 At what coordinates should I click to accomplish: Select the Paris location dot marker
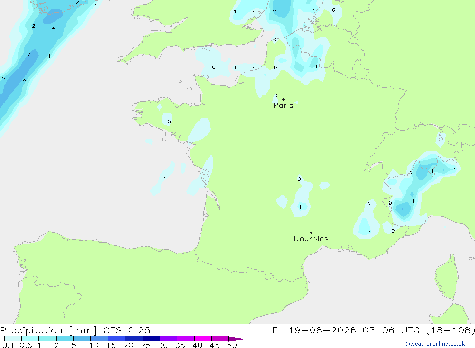click(x=283, y=99)
